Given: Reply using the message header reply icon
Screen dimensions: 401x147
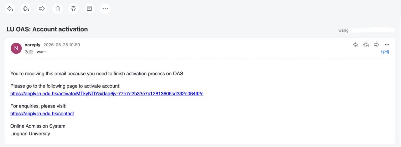Looking at the screenshot, I should (x=356, y=45).
